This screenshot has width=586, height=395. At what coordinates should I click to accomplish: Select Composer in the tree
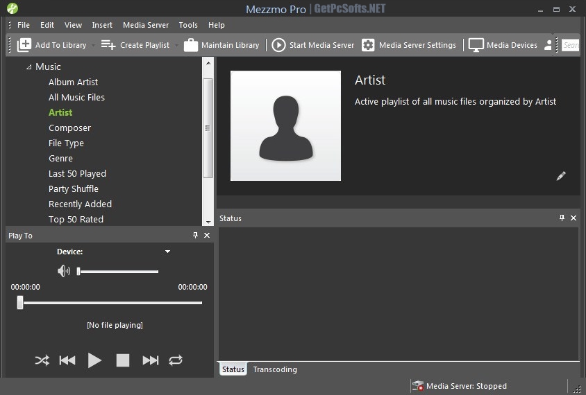tap(70, 128)
